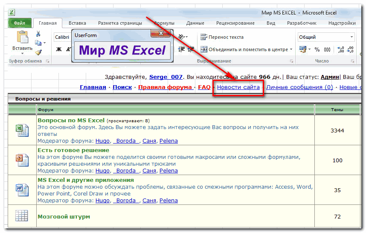Click the decrease indent icon

point(181,49)
